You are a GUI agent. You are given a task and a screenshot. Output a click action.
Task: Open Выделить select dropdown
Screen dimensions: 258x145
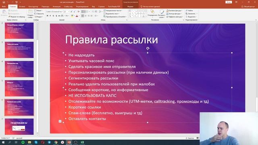tap(191, 17)
